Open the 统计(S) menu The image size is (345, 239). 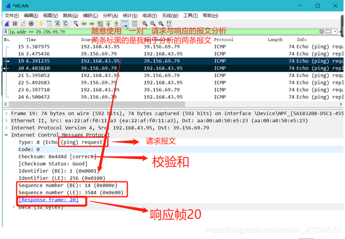[x=130, y=16]
